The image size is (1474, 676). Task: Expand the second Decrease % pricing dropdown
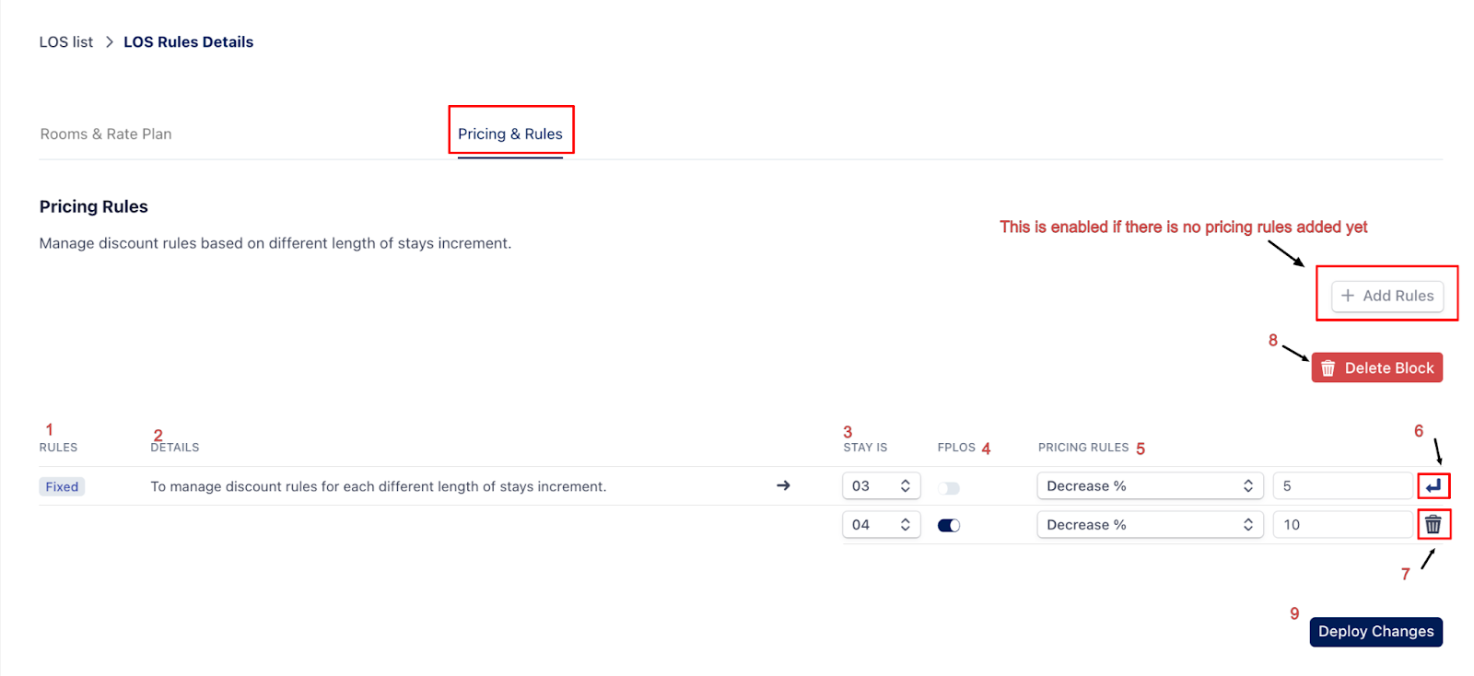[x=1149, y=525]
